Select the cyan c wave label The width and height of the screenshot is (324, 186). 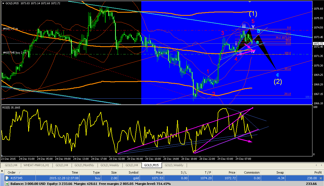click(x=278, y=75)
